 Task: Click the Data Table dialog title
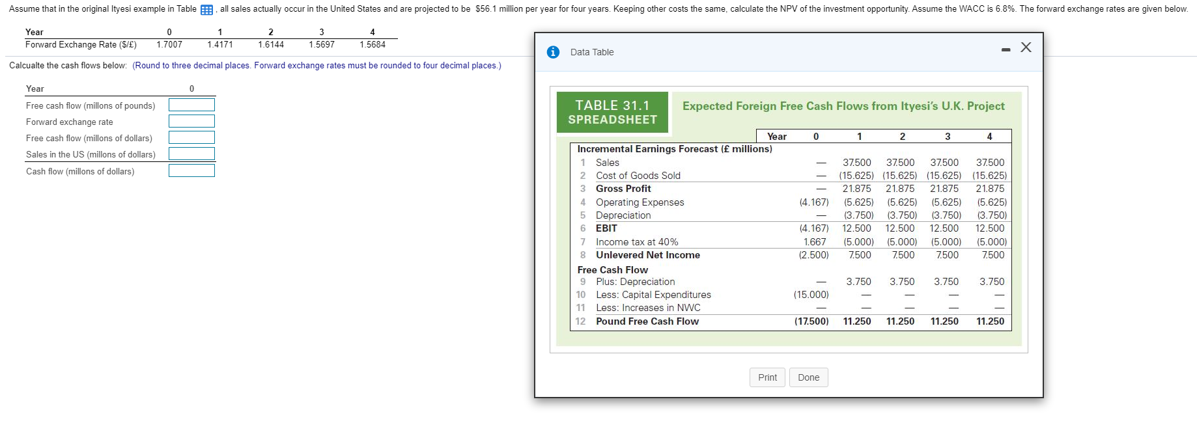click(x=592, y=52)
